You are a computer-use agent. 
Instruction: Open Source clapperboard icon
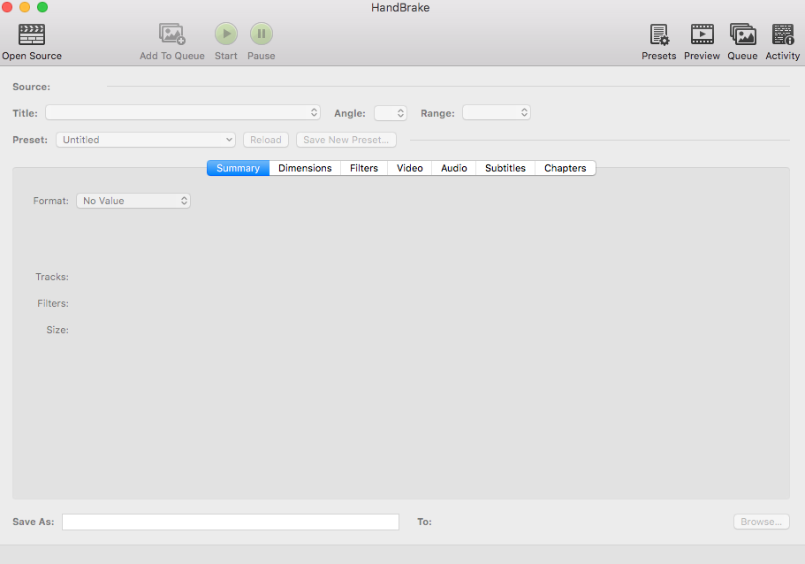(32, 34)
